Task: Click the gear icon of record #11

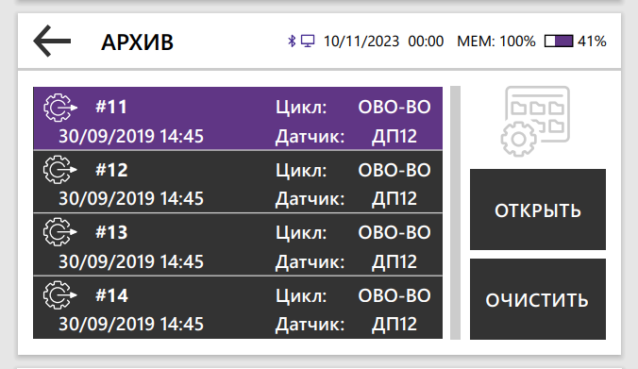Action: pyautogui.click(x=60, y=108)
